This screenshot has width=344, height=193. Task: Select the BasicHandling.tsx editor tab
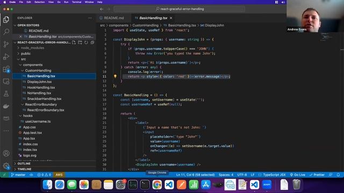pos(153,18)
